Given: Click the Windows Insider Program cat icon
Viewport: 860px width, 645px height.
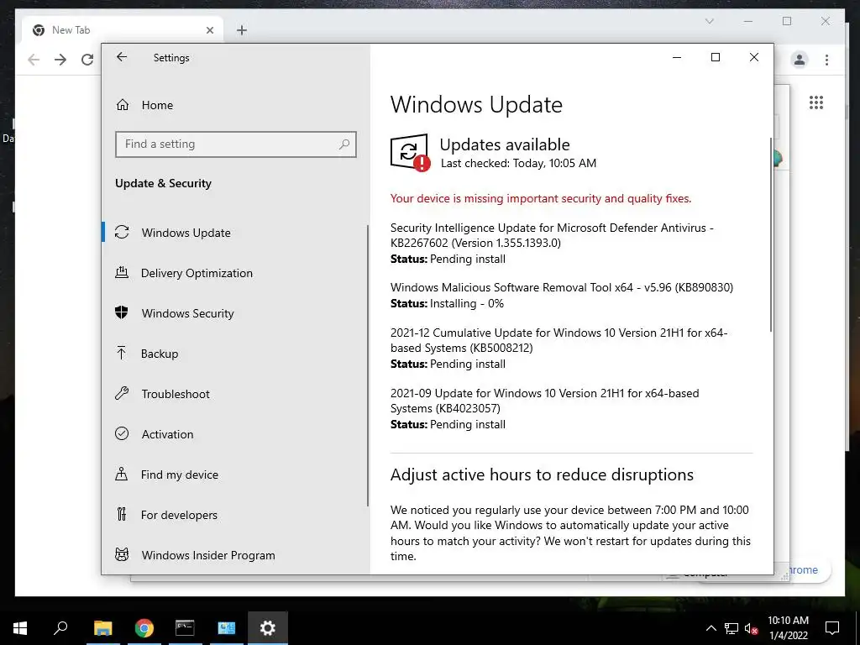Looking at the screenshot, I should pyautogui.click(x=122, y=554).
